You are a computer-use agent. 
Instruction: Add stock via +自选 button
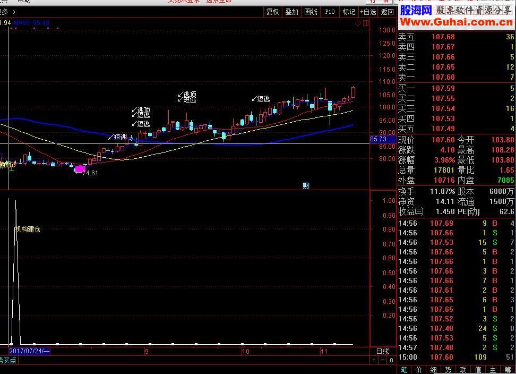368,12
